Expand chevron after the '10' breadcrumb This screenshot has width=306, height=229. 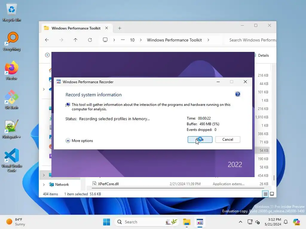click(x=141, y=40)
